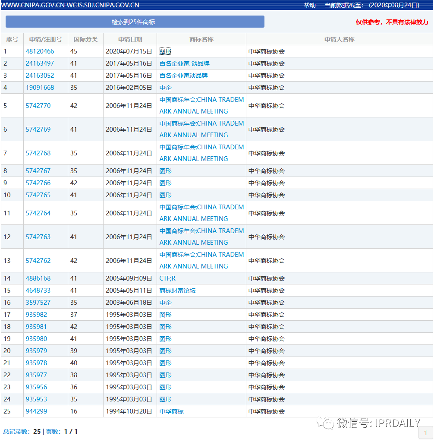434x442 pixels.
Task: Open registration number 5742769
Action: coord(38,129)
